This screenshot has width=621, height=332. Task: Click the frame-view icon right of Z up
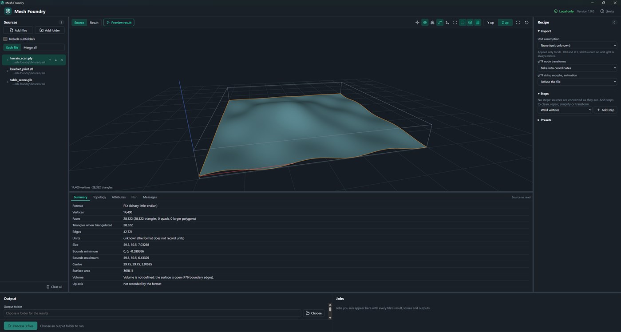pos(518,23)
